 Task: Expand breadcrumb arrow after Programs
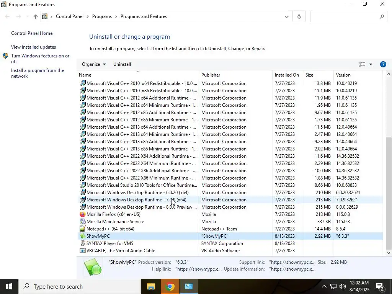coord(116,16)
